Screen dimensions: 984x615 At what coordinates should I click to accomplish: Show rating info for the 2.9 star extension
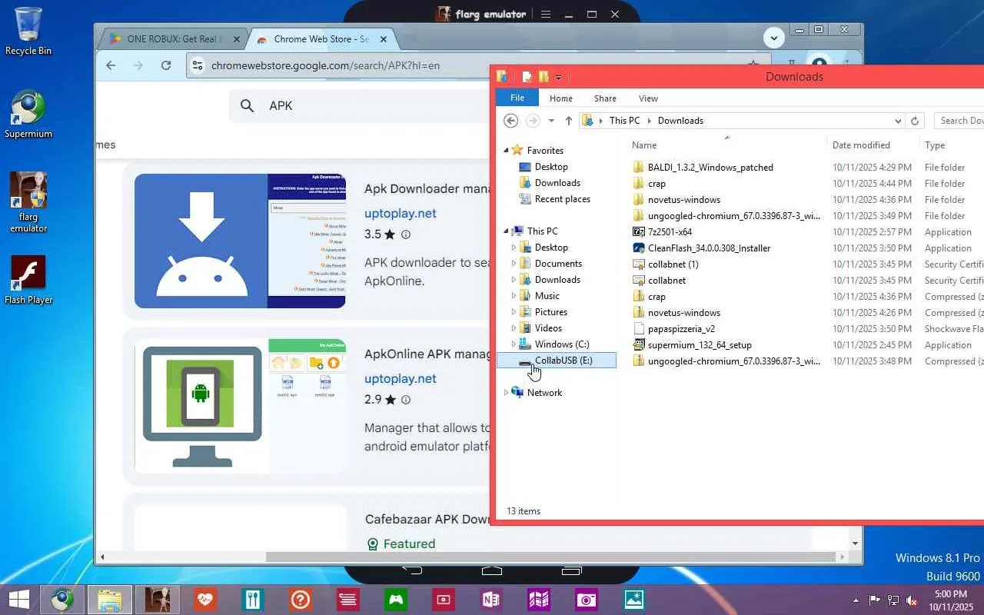click(406, 400)
